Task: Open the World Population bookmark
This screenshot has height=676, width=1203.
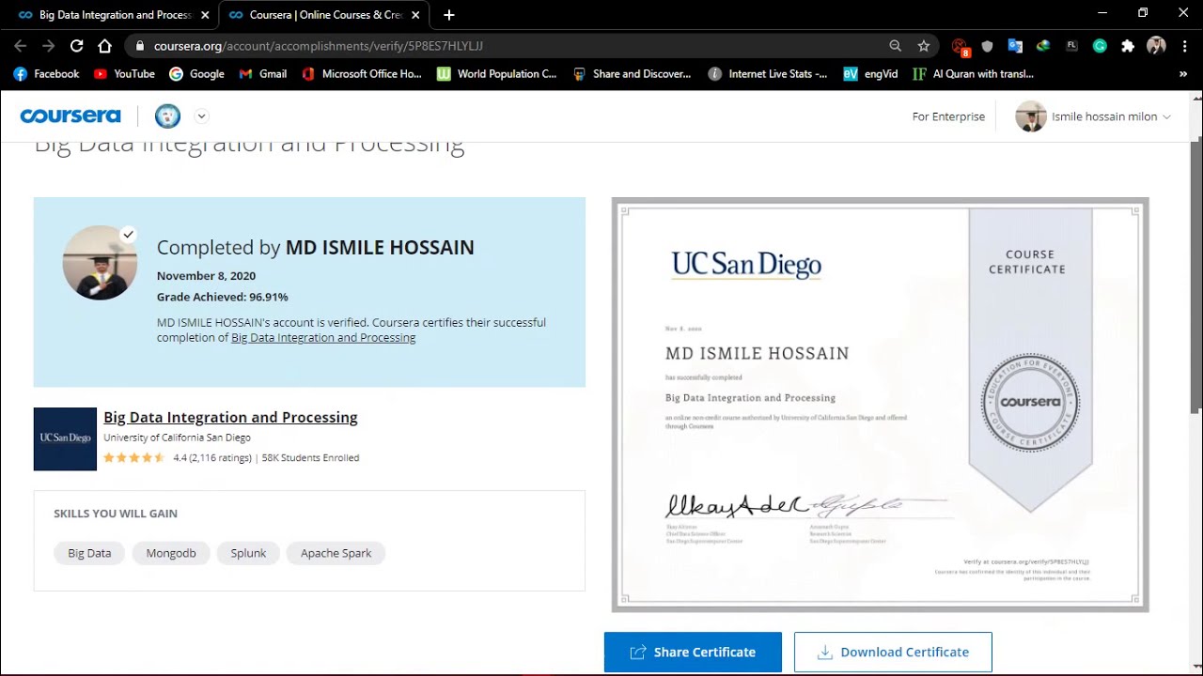Action: point(497,73)
